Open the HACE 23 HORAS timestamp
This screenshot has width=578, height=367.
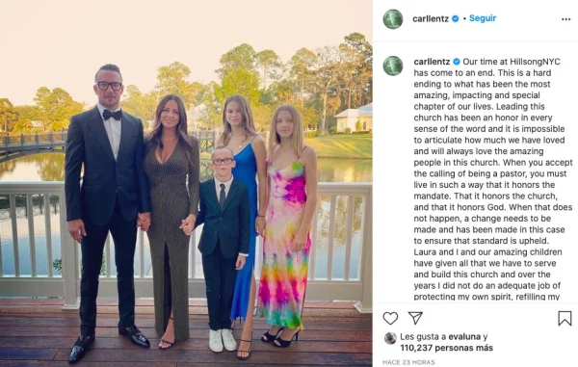click(x=408, y=362)
